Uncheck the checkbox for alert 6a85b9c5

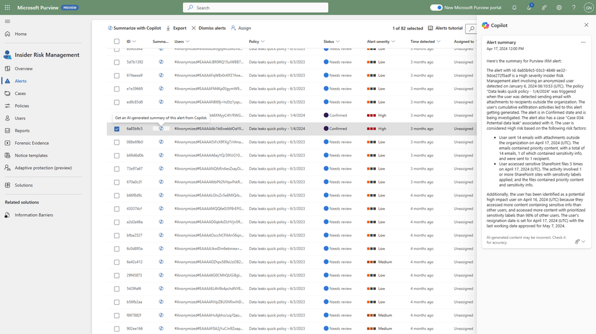click(x=117, y=129)
